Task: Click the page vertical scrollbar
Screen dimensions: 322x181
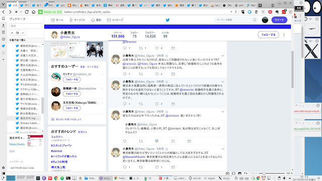Action: click(292, 69)
